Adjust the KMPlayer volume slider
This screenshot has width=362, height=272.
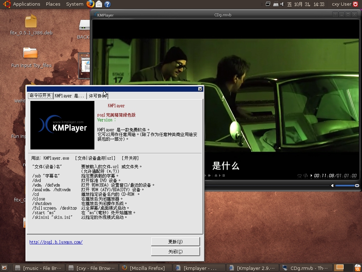pos(347,186)
